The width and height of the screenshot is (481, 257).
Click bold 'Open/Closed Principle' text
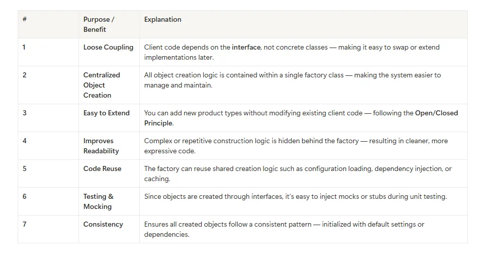(x=301, y=118)
